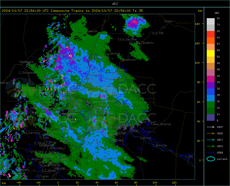Click the green VBCU arrow in the legend
The image size is (230, 186).
tap(211, 146)
